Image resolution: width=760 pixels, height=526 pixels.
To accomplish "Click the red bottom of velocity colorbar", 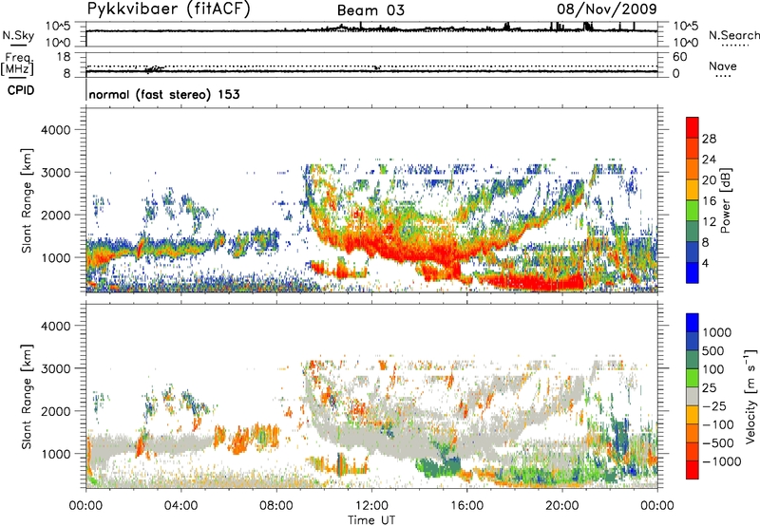I will click(693, 470).
